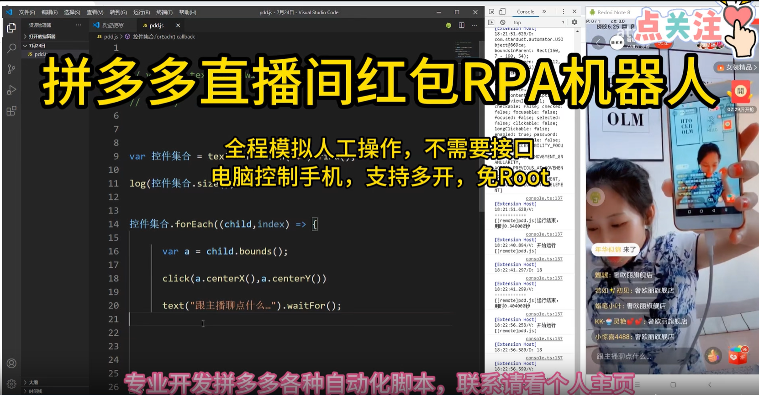The image size is (759, 395).
Task: Open the Search view in activity bar
Action: click(x=11, y=48)
